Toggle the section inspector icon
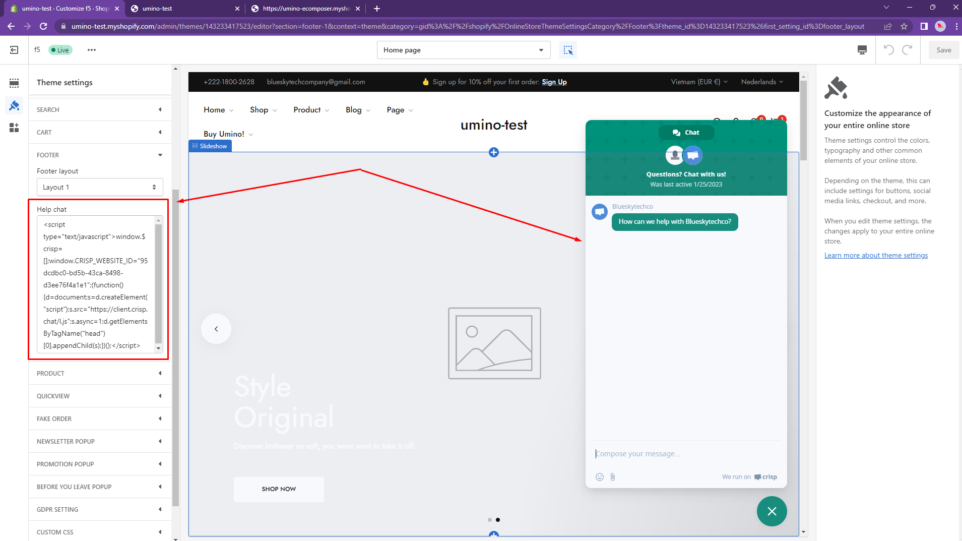Screen dimensions: 962x541 568,50
